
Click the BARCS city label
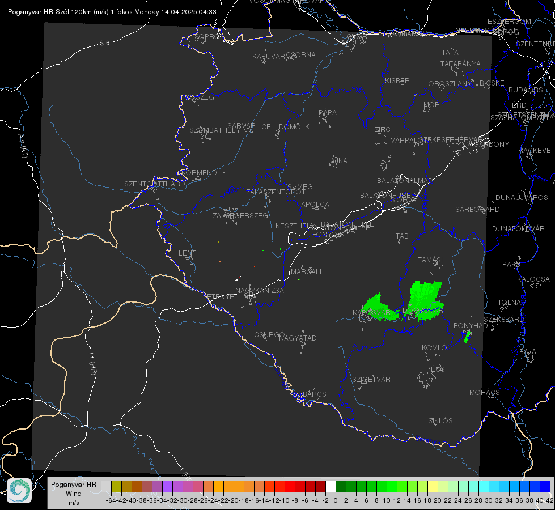tap(315, 394)
